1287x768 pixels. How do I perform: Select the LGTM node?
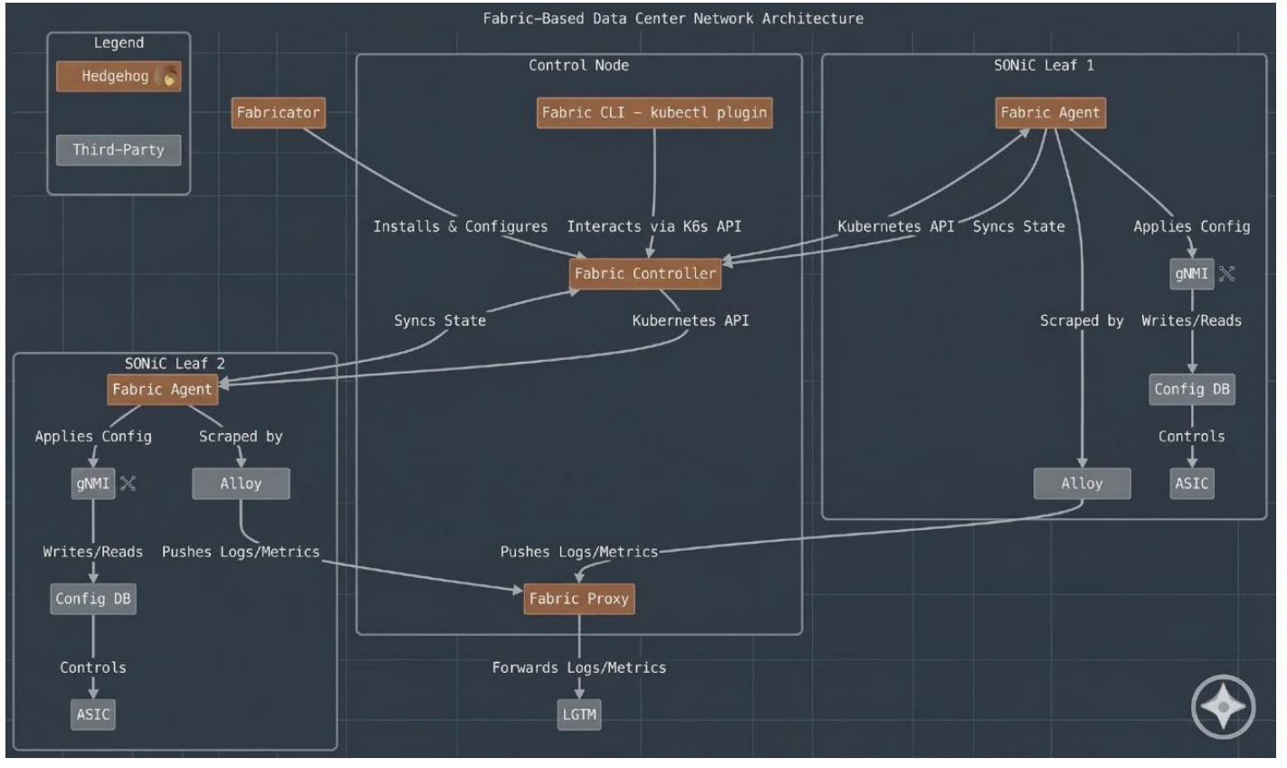(x=579, y=715)
